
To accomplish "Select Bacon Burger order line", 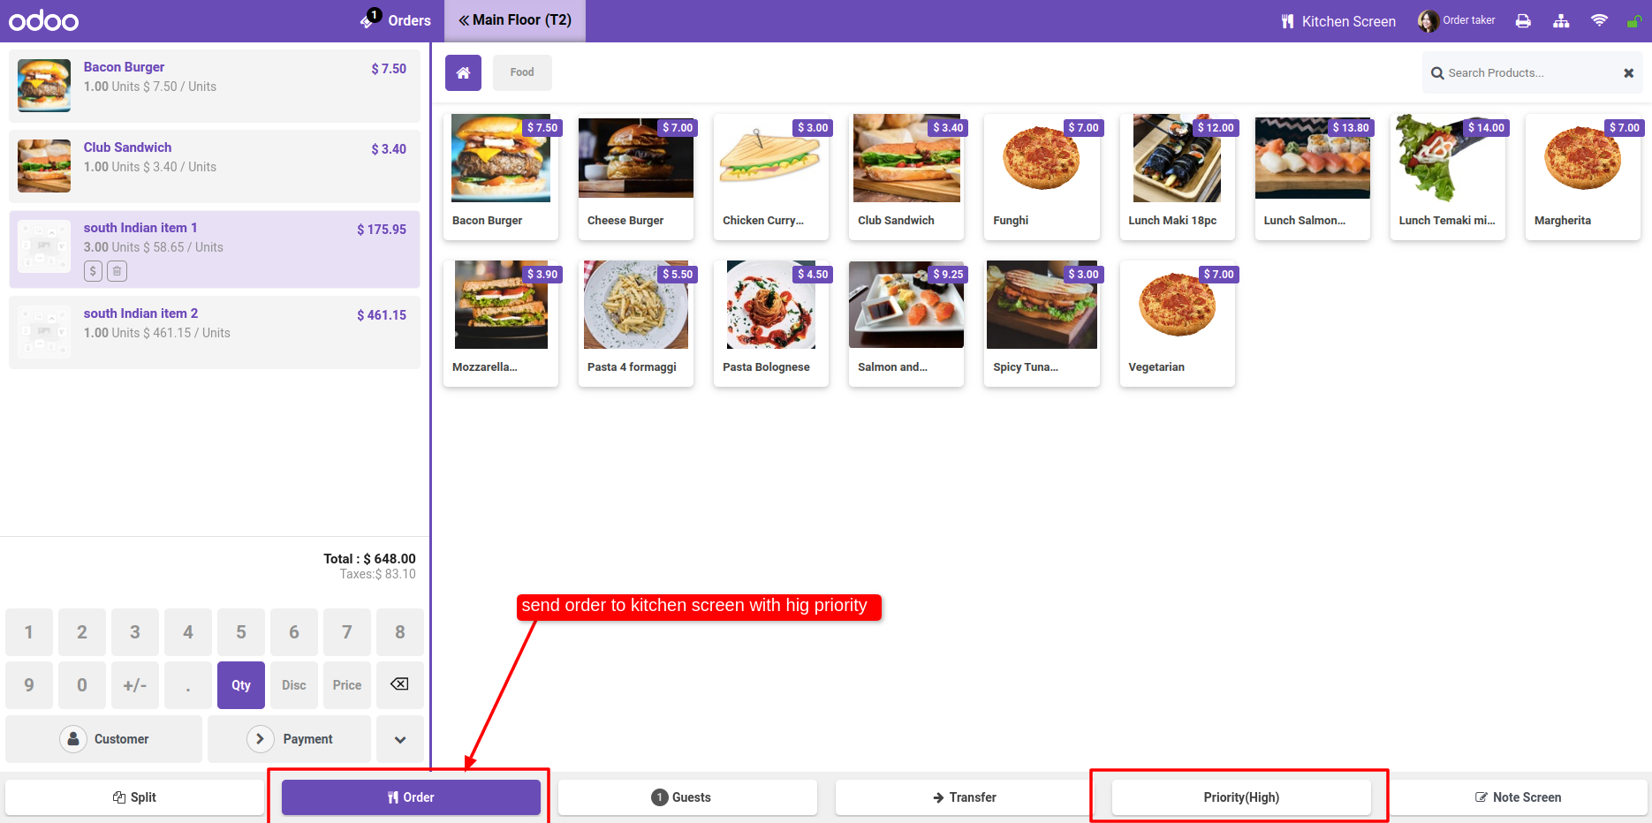I will 215,86.
